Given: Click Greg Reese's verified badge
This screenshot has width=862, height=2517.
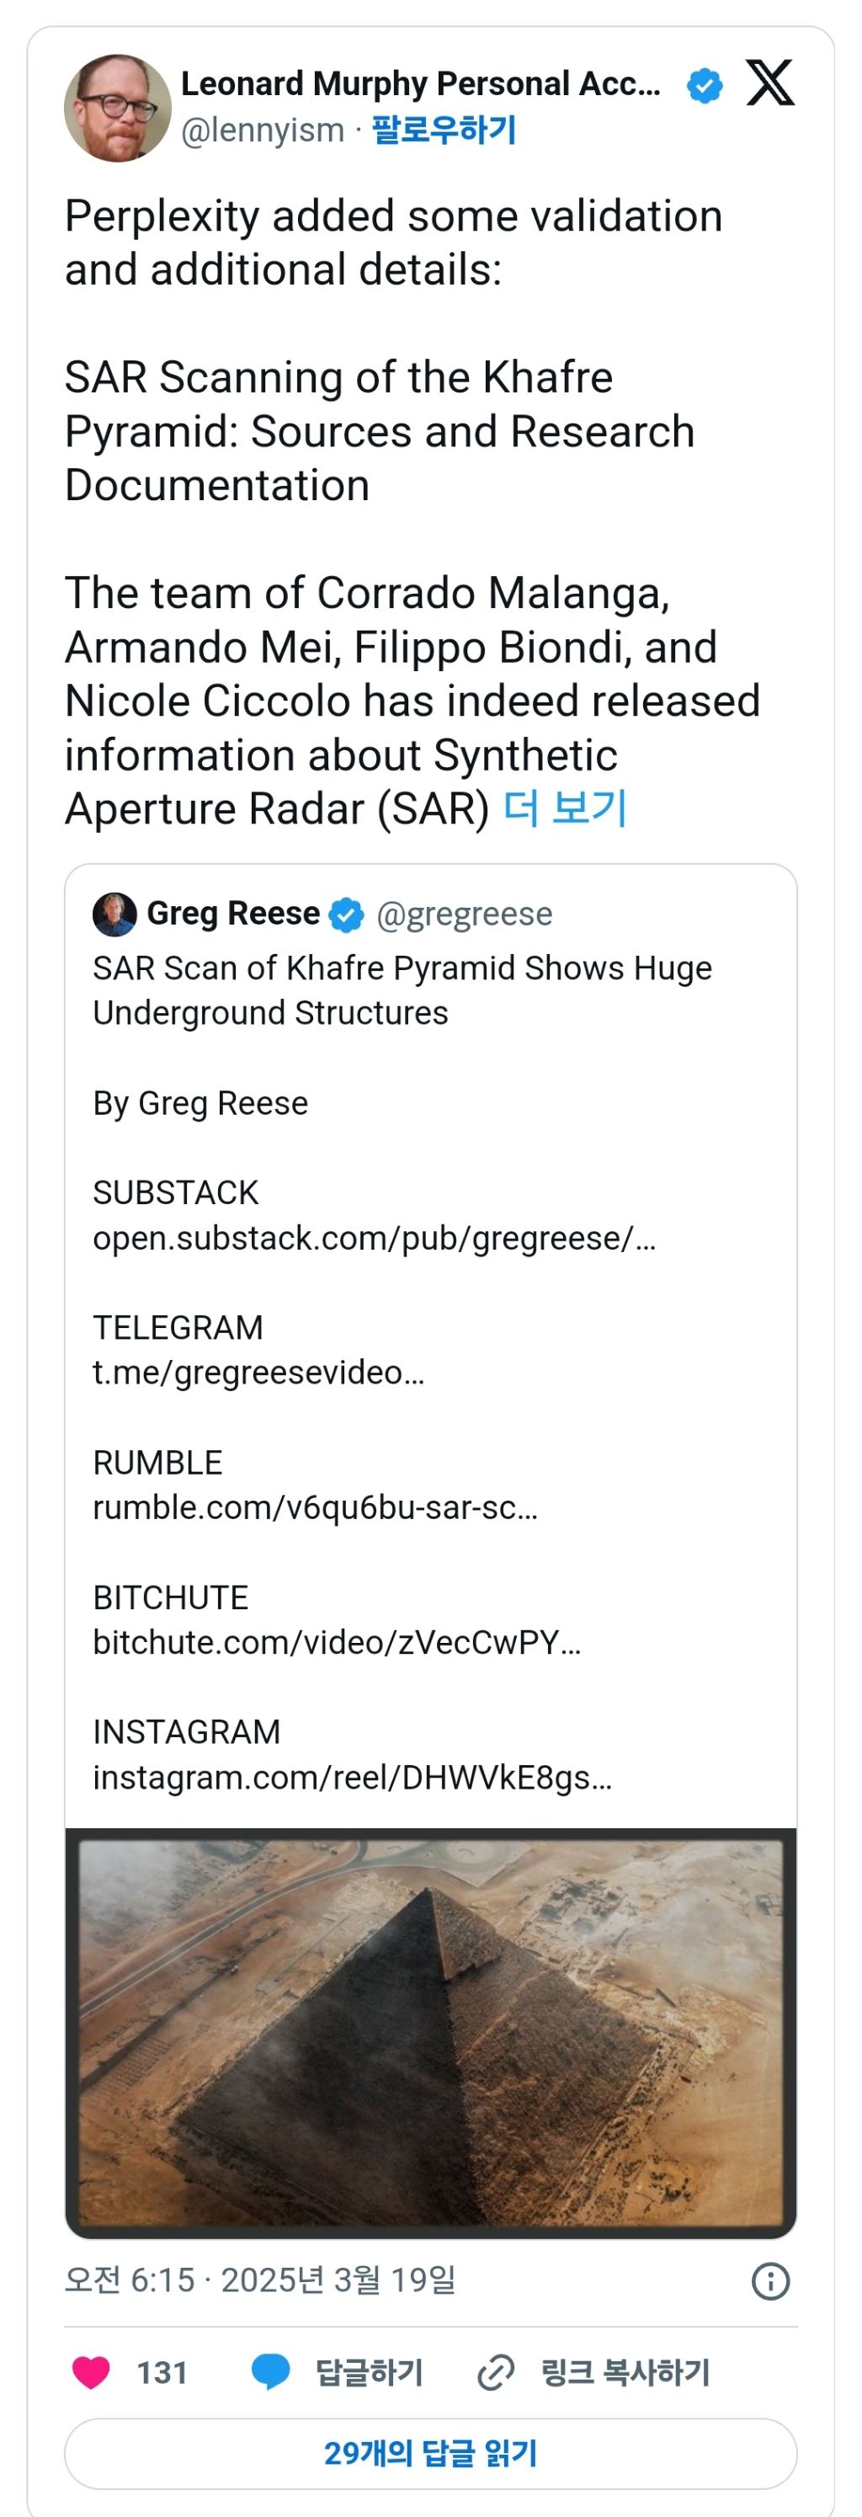Looking at the screenshot, I should point(346,915).
